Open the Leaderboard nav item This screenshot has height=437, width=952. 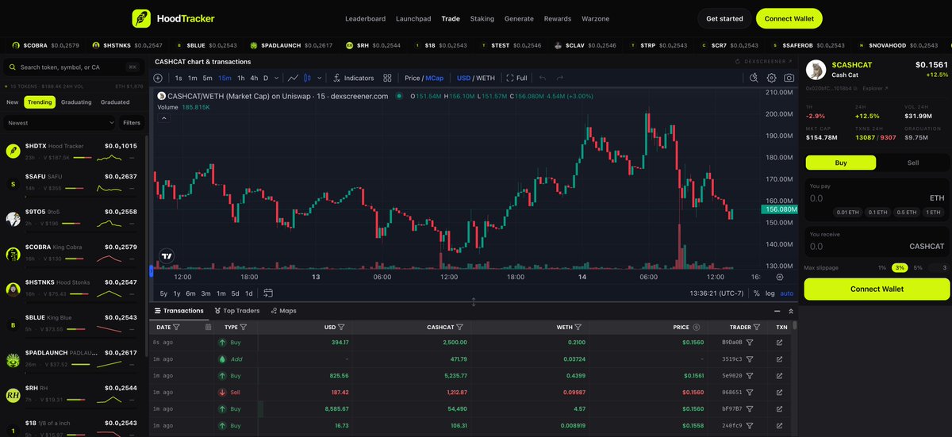[x=365, y=18]
